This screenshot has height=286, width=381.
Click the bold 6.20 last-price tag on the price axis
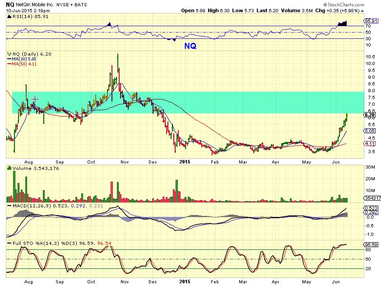[x=370, y=115]
